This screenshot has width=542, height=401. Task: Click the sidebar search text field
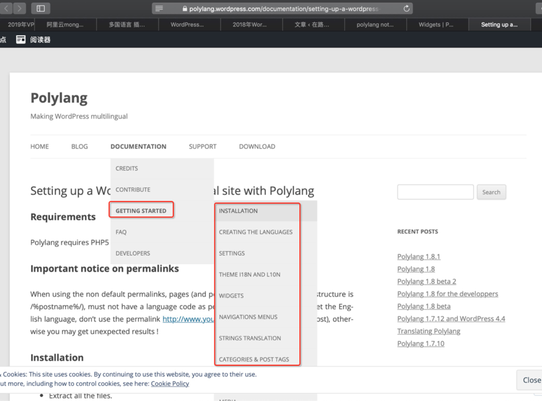(435, 192)
